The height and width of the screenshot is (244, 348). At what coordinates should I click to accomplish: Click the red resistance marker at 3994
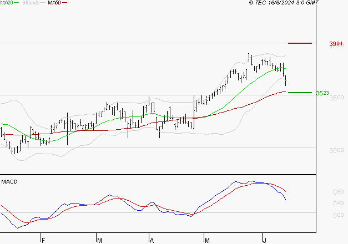tap(300, 43)
